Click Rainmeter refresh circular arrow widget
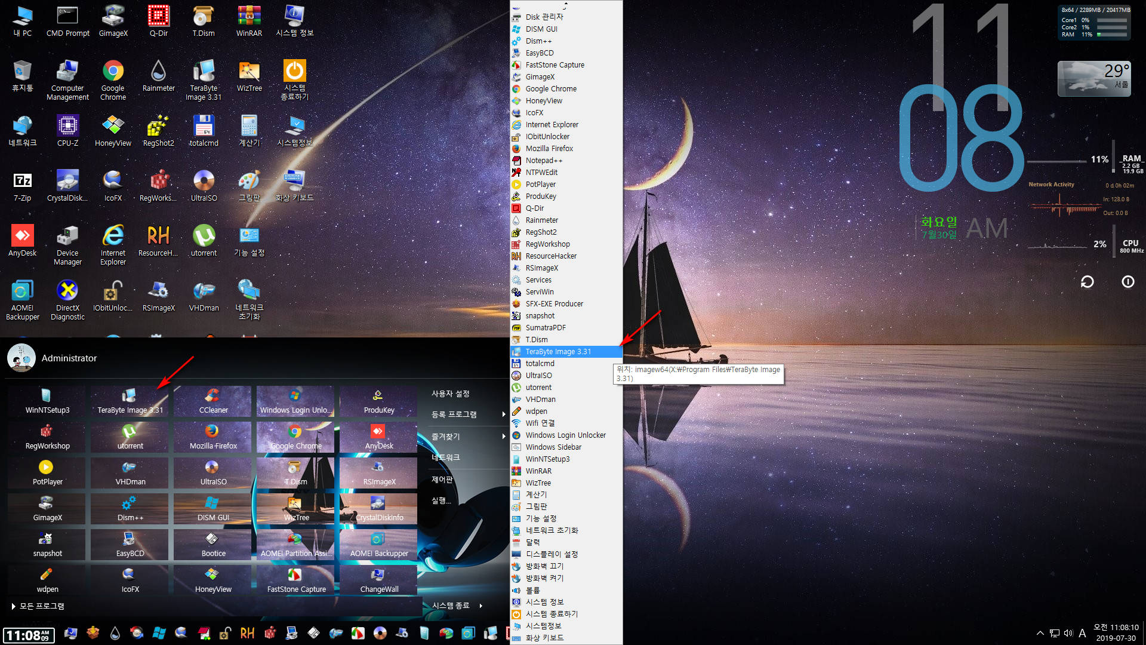This screenshot has width=1146, height=645. [x=1087, y=281]
